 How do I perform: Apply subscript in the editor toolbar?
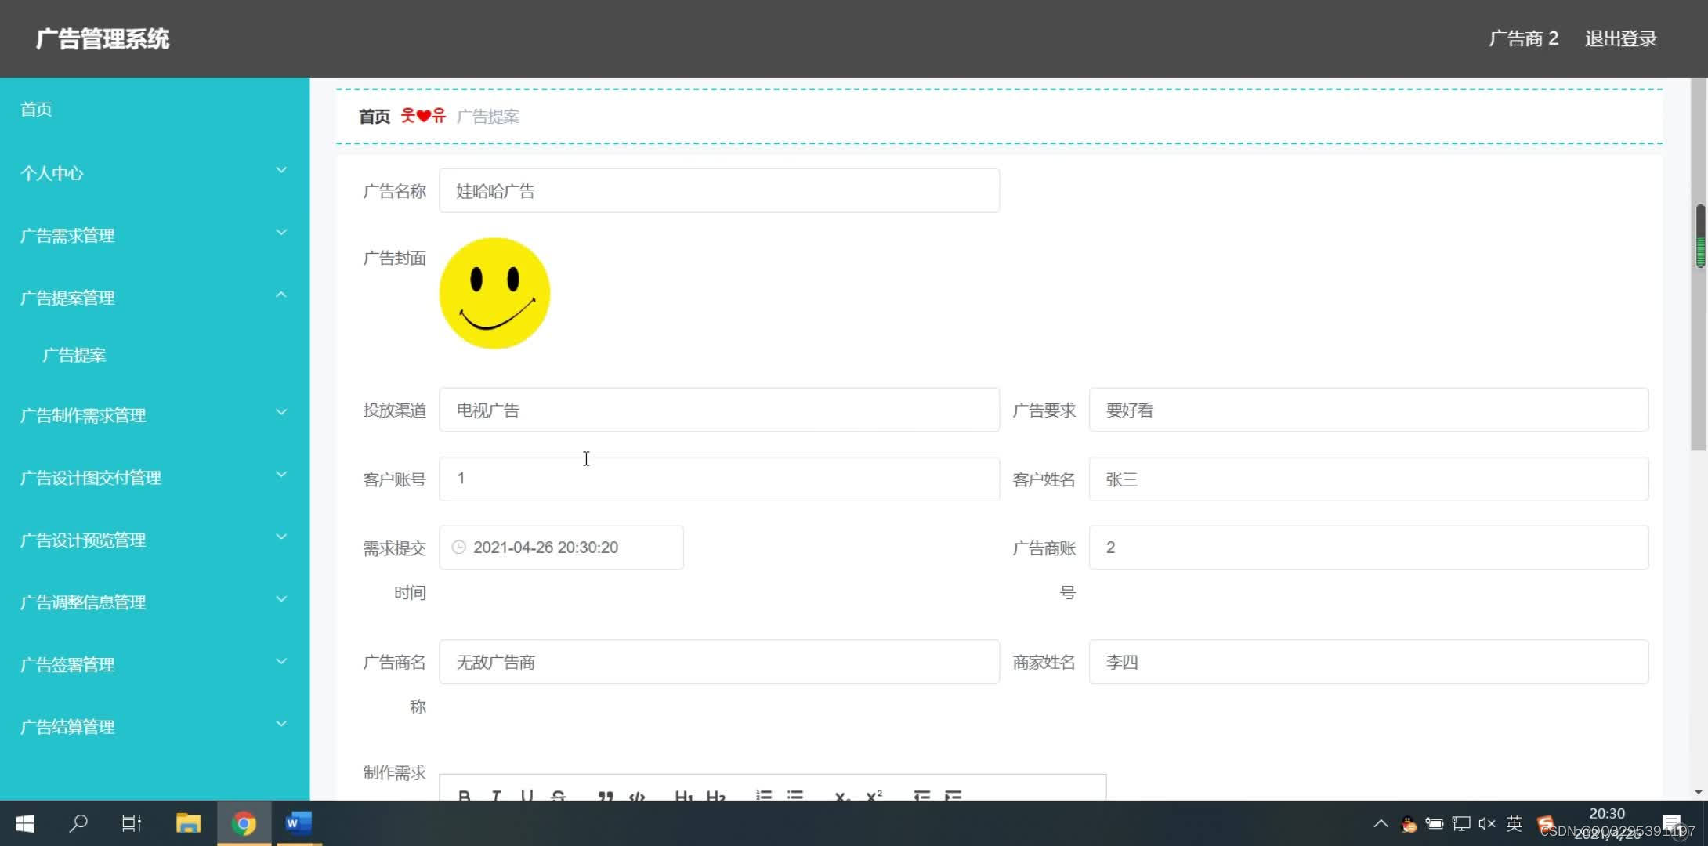[842, 796]
